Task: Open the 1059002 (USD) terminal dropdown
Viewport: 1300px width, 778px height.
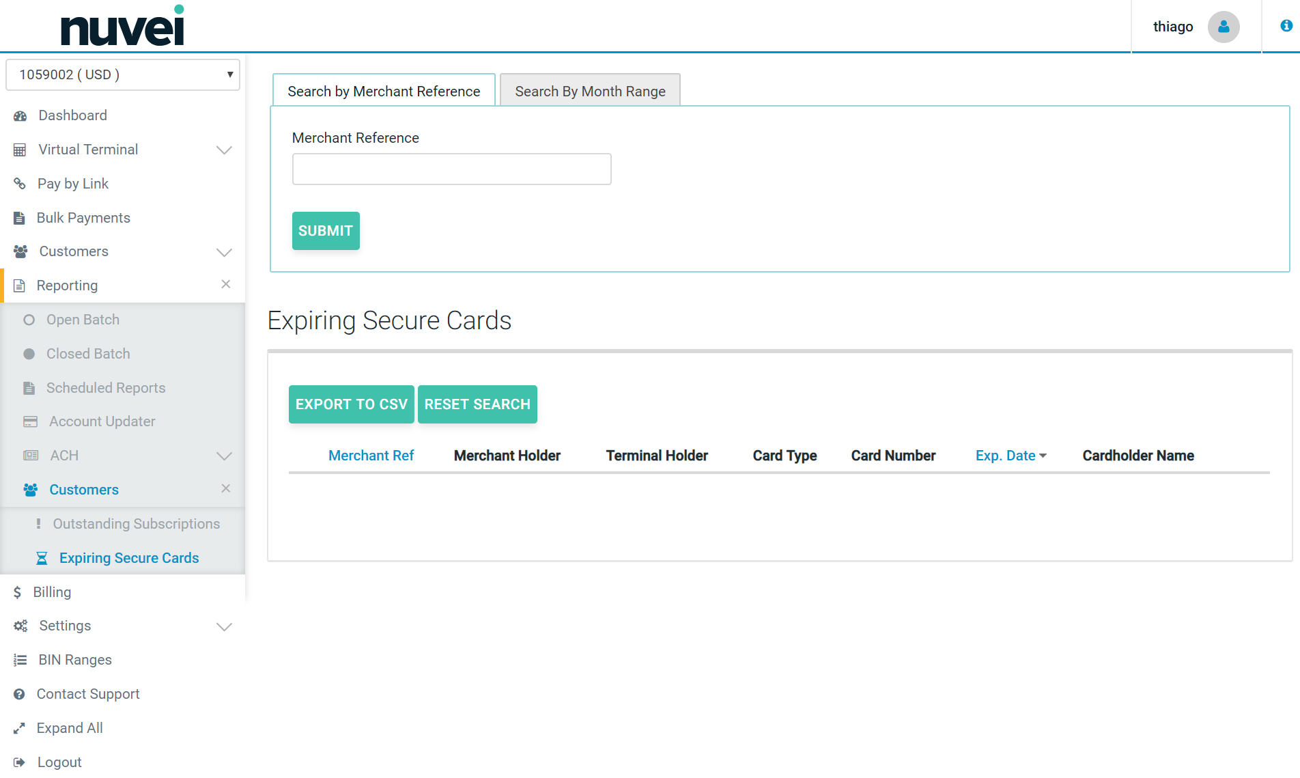Action: pyautogui.click(x=123, y=75)
